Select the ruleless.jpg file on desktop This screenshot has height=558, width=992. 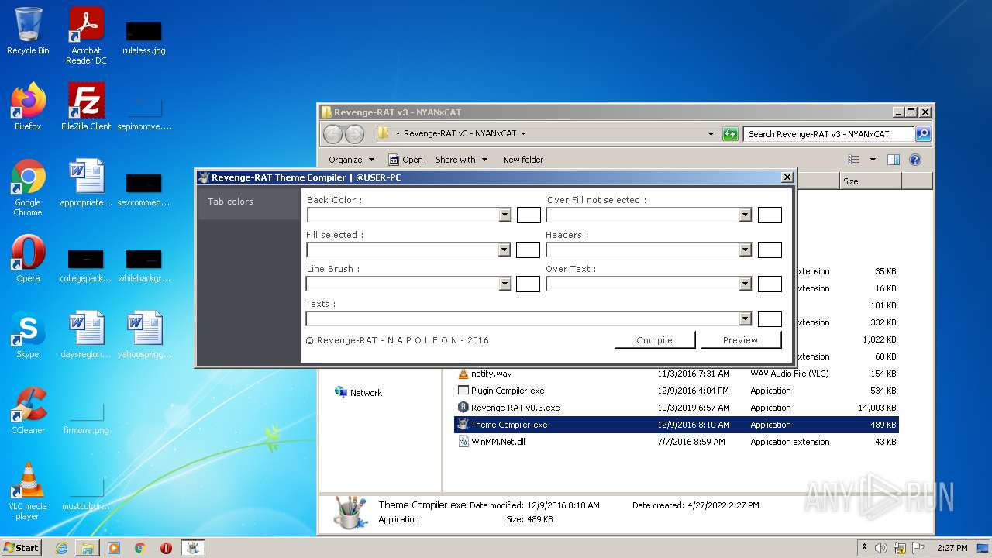tap(144, 37)
